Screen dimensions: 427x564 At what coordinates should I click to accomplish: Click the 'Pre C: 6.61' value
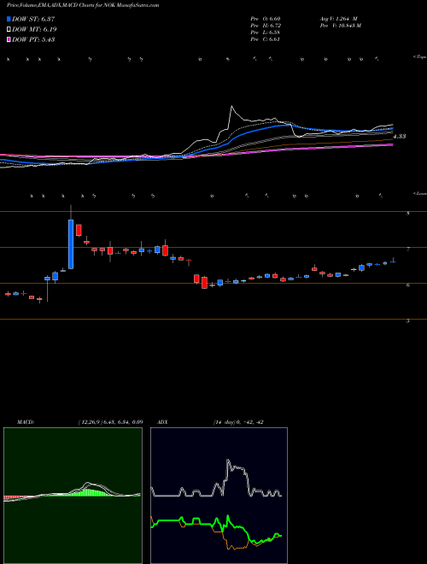266,39
